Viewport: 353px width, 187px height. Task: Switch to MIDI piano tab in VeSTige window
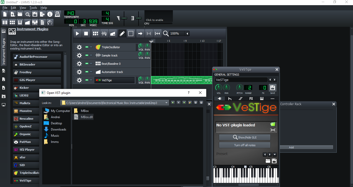(x=262, y=99)
